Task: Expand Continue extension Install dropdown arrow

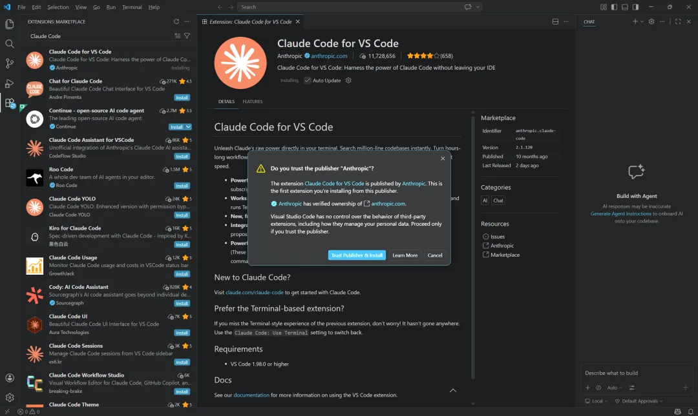Action: pos(188,127)
